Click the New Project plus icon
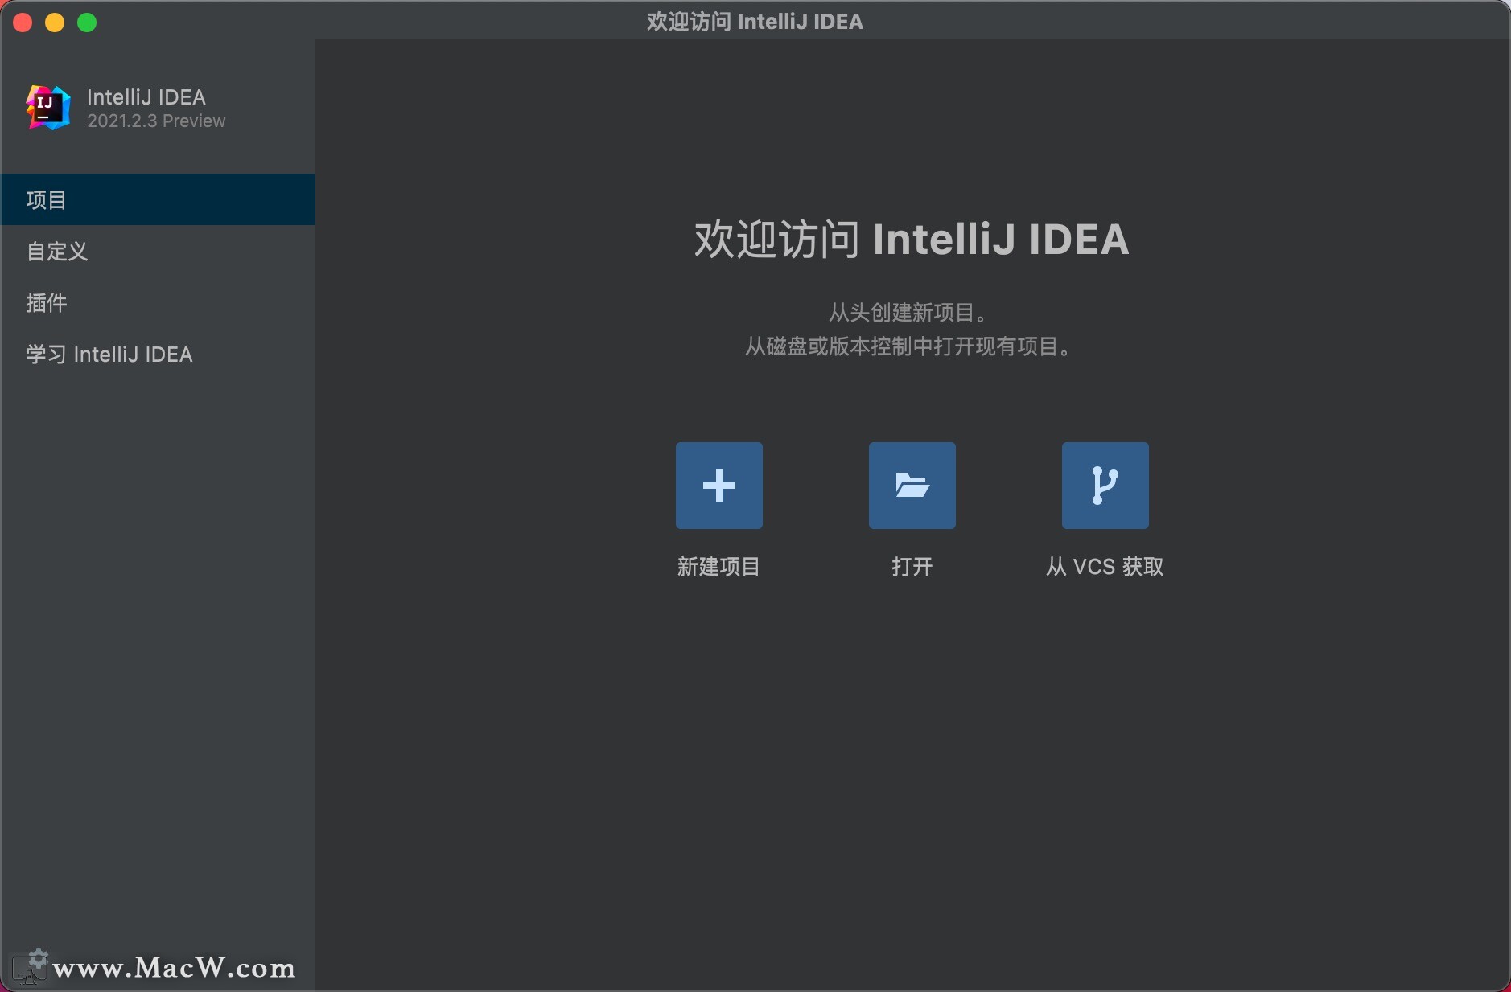The image size is (1511, 992). point(718,486)
